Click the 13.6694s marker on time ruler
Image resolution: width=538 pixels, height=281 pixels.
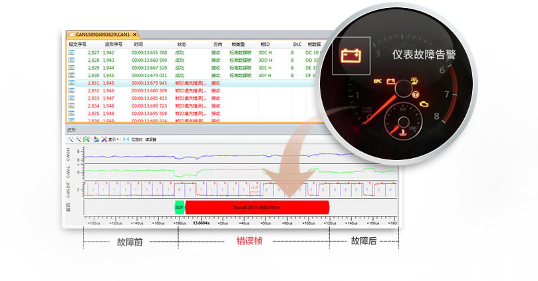click(202, 223)
